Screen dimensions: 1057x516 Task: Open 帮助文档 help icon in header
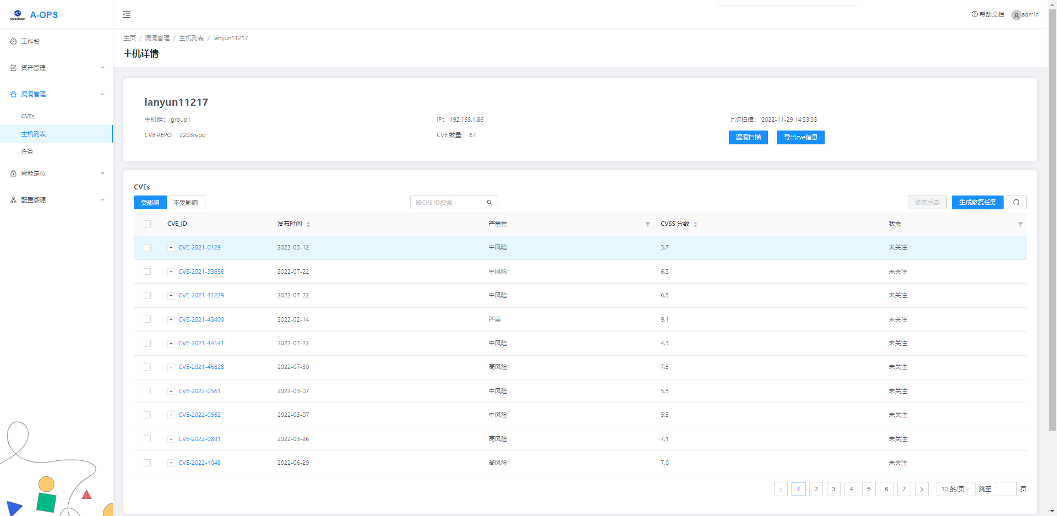pos(974,14)
